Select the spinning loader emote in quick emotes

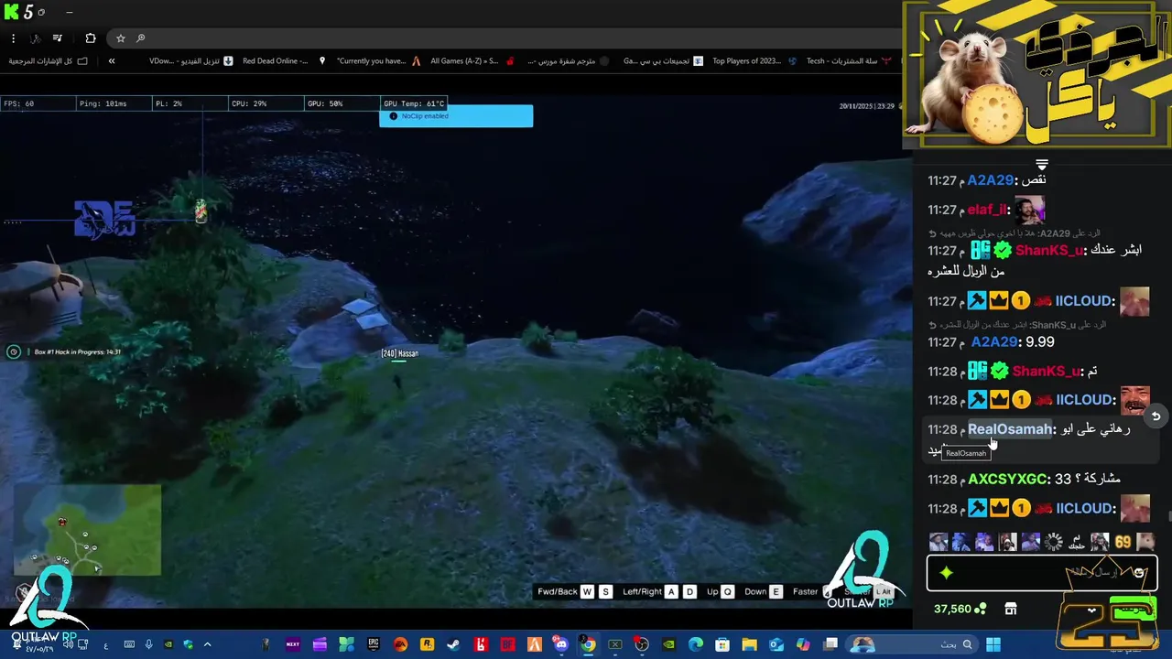coord(1054,542)
